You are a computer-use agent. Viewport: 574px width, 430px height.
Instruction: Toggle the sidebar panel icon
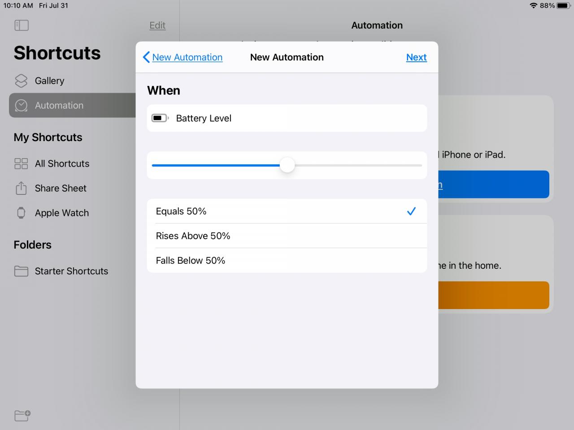tap(22, 26)
